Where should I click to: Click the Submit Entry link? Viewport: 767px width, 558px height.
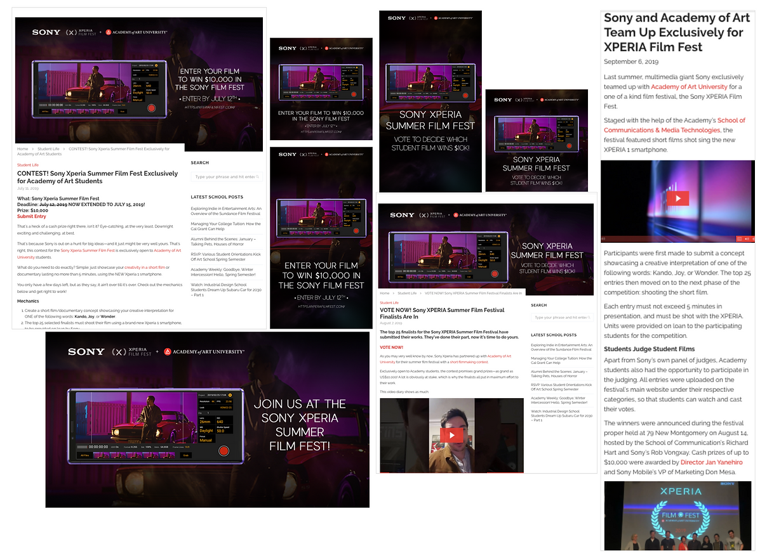[32, 217]
